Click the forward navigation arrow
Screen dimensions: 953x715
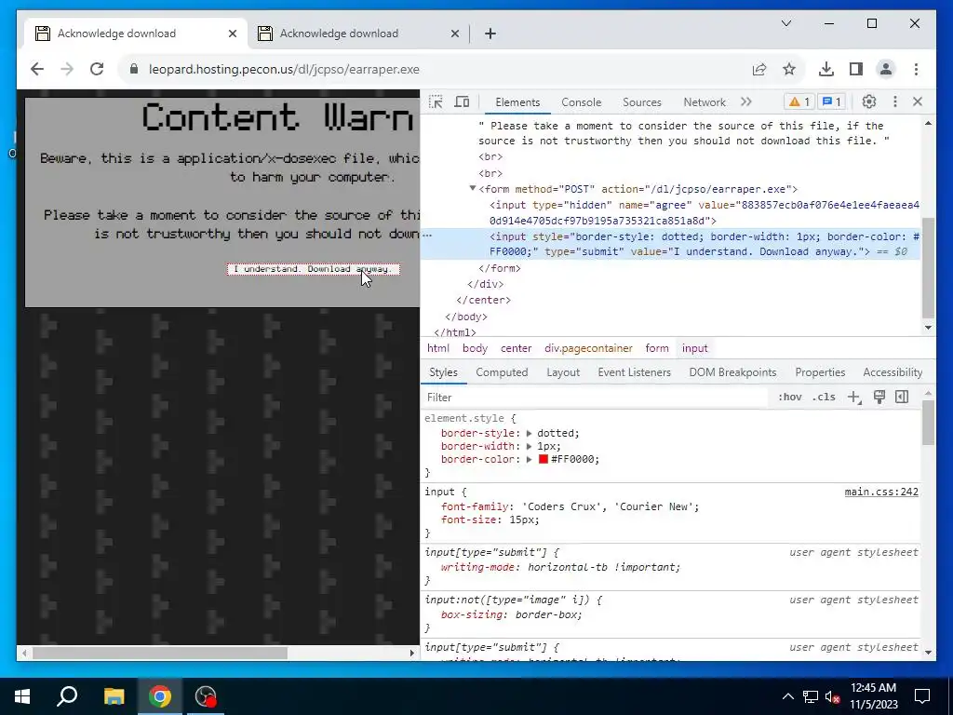[x=67, y=69]
